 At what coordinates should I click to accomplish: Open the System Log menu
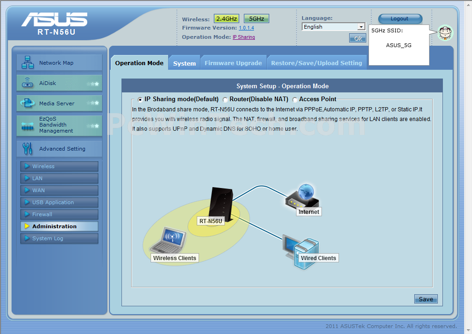coord(59,238)
